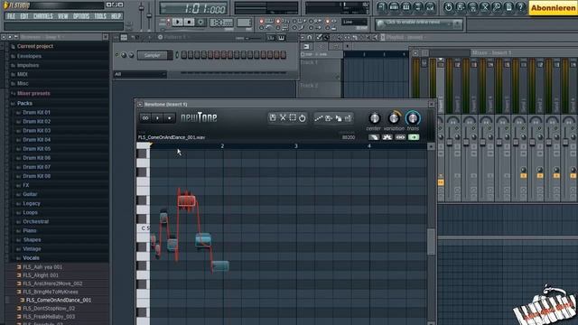Collapse the Vocals folder
The height and width of the screenshot is (325, 578).
pyautogui.click(x=31, y=258)
